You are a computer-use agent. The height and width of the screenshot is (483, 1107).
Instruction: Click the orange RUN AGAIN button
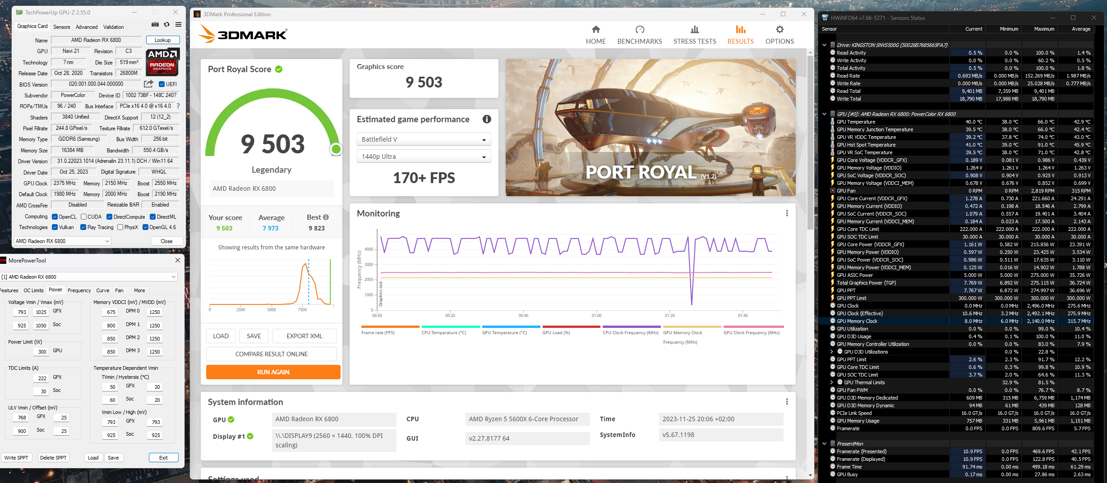pyautogui.click(x=273, y=372)
